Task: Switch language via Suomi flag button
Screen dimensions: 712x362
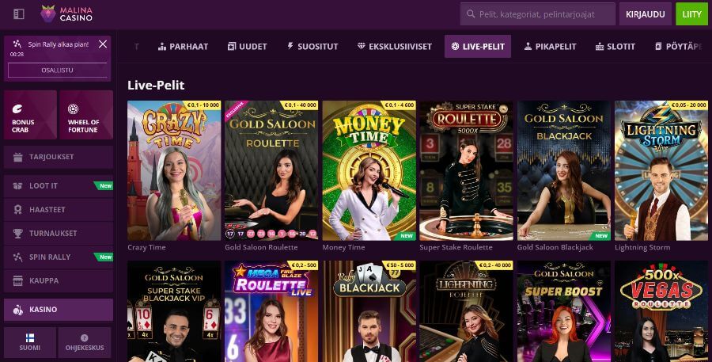Action: pos(30,342)
